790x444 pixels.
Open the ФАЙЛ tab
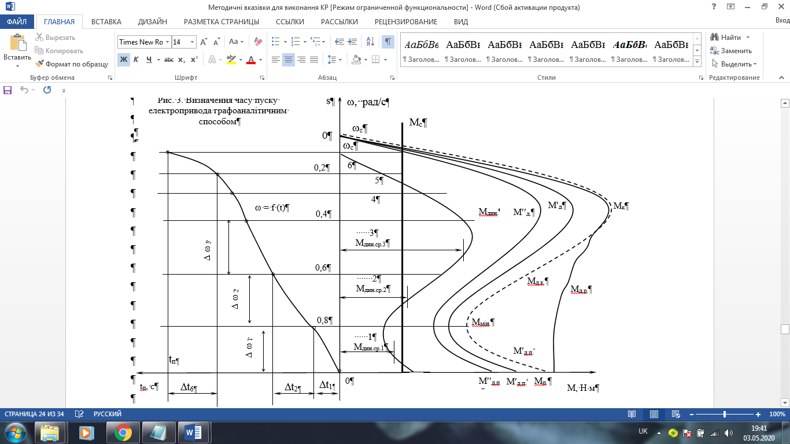coord(17,21)
